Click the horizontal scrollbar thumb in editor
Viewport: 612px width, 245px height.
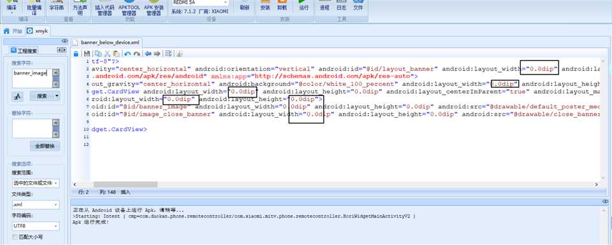click(126, 185)
